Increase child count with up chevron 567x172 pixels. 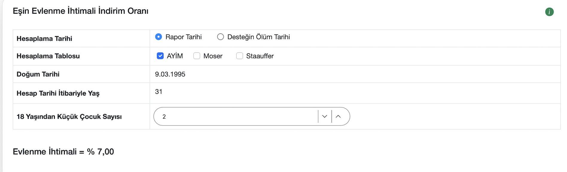point(338,116)
